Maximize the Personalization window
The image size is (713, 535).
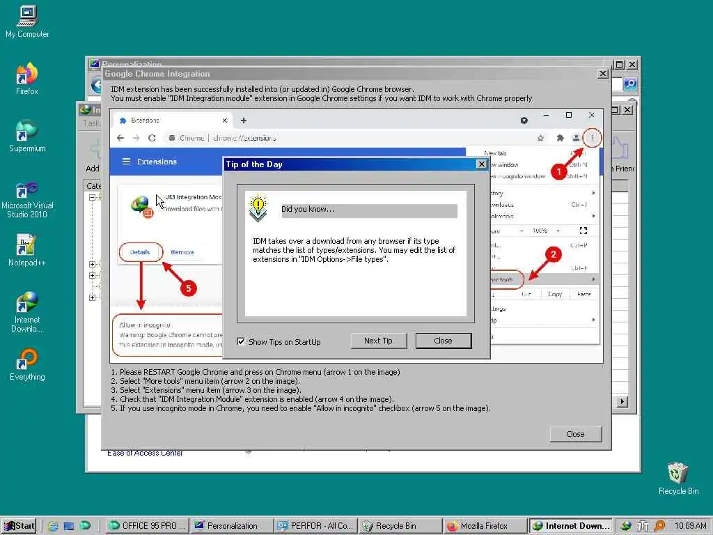tap(619, 64)
